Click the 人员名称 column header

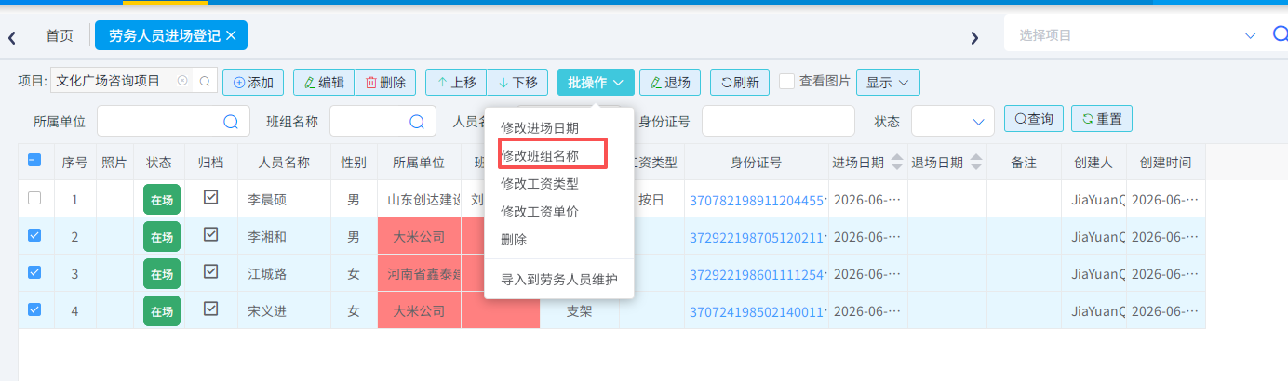point(284,163)
